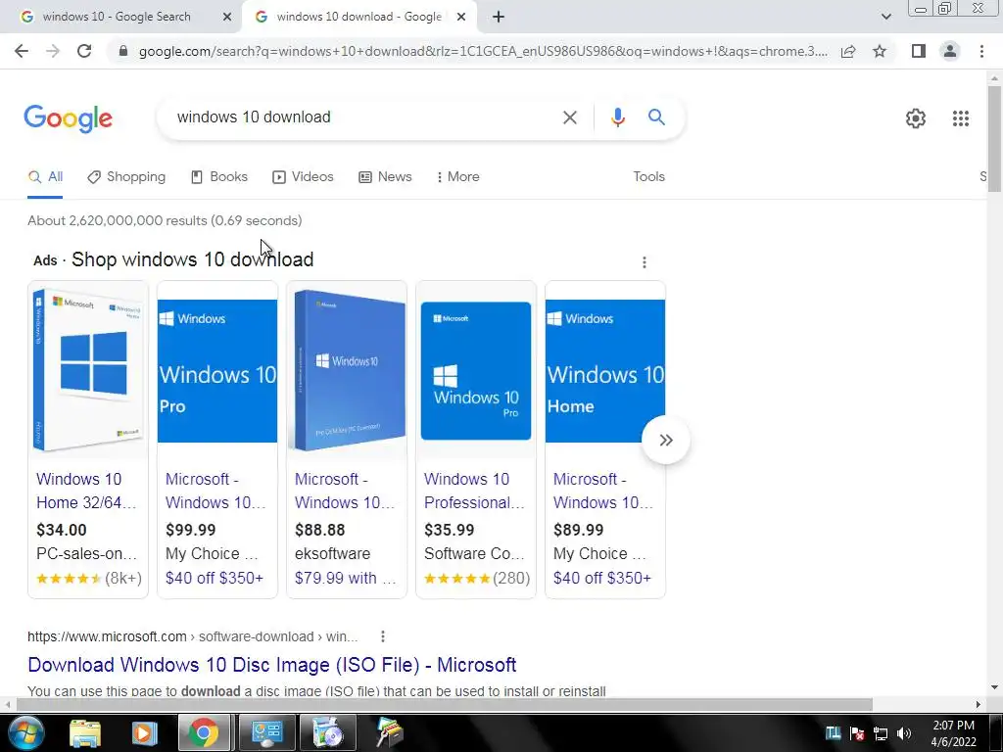
Task: Open the Chrome side panel
Action: pyautogui.click(x=919, y=51)
